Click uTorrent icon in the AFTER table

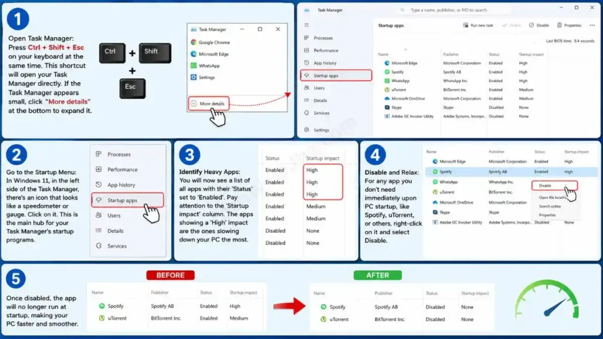point(323,319)
